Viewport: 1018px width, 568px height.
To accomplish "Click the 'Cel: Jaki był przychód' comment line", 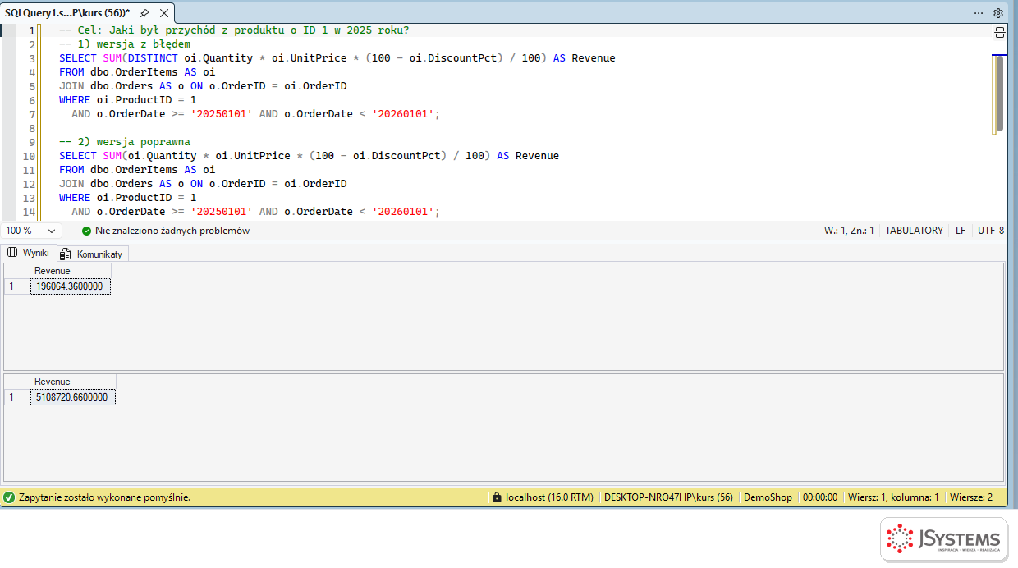I will tap(234, 30).
